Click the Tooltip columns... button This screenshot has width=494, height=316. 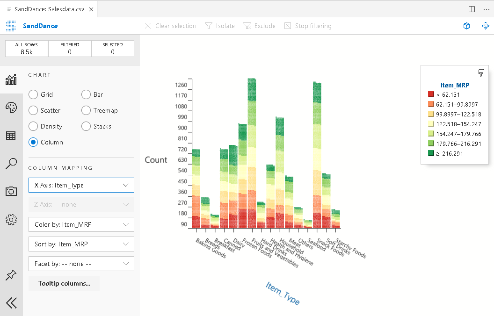pyautogui.click(x=64, y=283)
